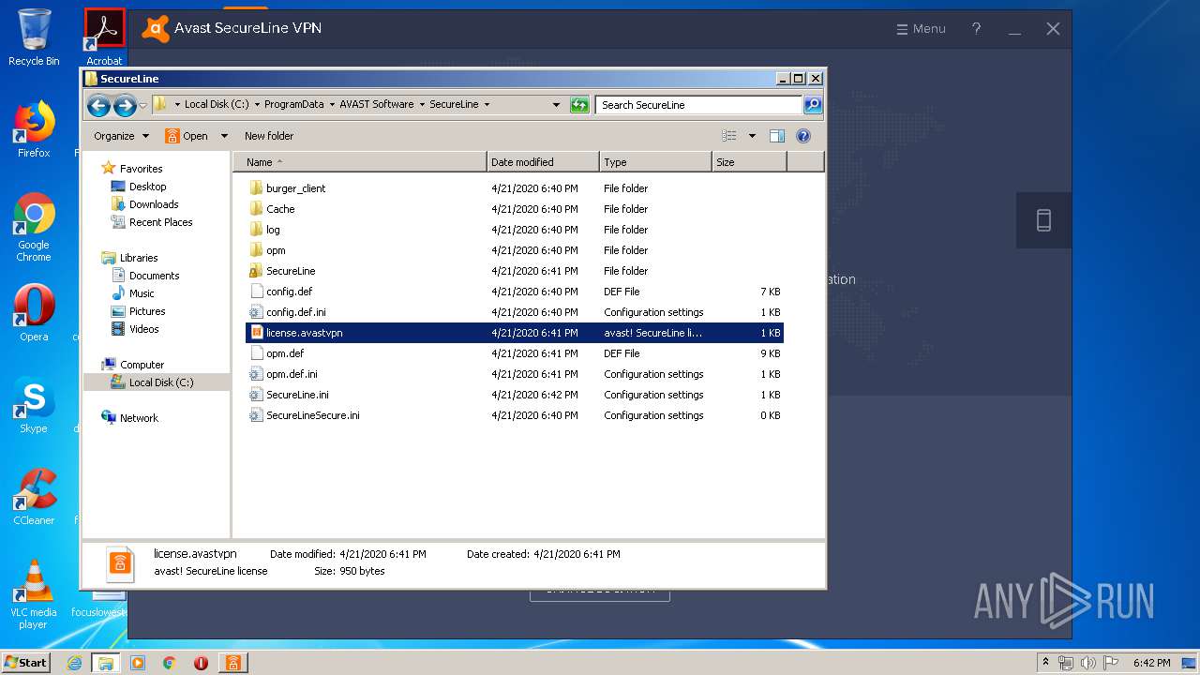Show hidden system tray icons arrow
Viewport: 1200px width, 675px height.
[1046, 663]
